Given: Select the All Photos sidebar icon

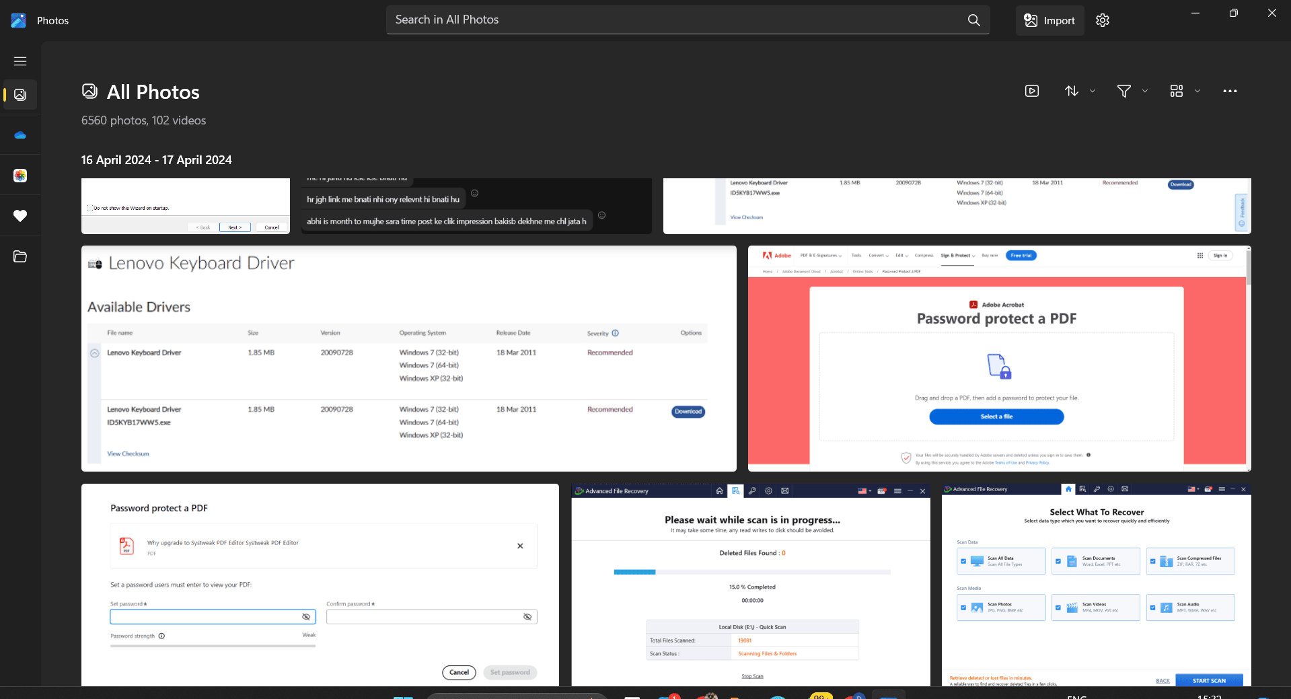Looking at the screenshot, I should pos(20,95).
